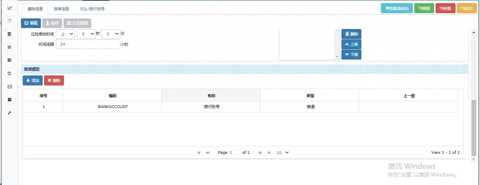Image resolution: width=480 pixels, height=185 pixels.
Task: Click the archive box sidebar icon
Action: pyautogui.click(x=10, y=100)
